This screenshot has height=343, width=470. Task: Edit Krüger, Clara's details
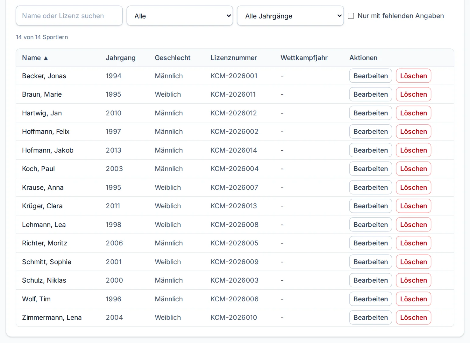click(x=371, y=206)
